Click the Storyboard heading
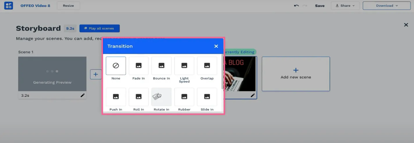 pos(38,28)
